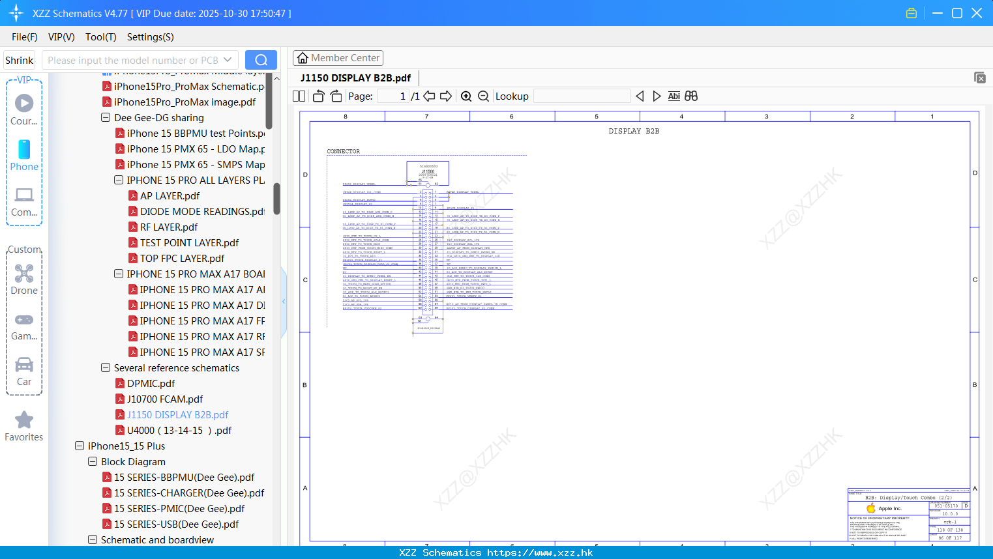Viewport: 993px width, 559px height.
Task: Collapse IPHONE 15 PRO ALL LAYERS folder
Action: coord(119,180)
